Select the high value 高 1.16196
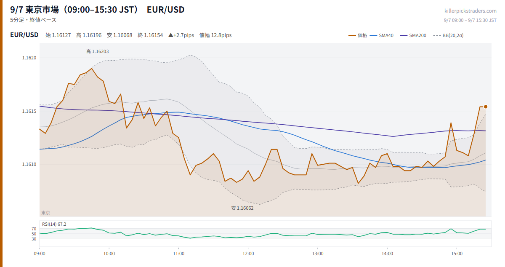Screen dimensions: 505x267 pyautogui.click(x=89, y=35)
